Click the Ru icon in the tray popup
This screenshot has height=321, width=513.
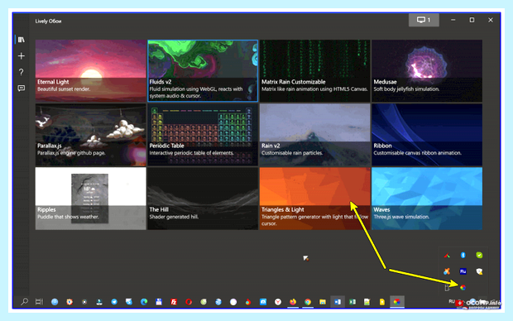tap(463, 271)
